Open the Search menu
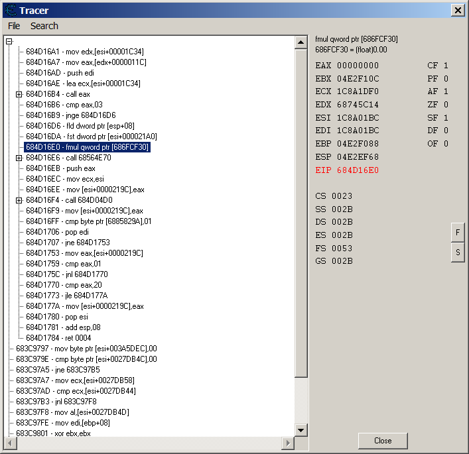Image resolution: width=469 pixels, height=454 pixels. pos(44,26)
